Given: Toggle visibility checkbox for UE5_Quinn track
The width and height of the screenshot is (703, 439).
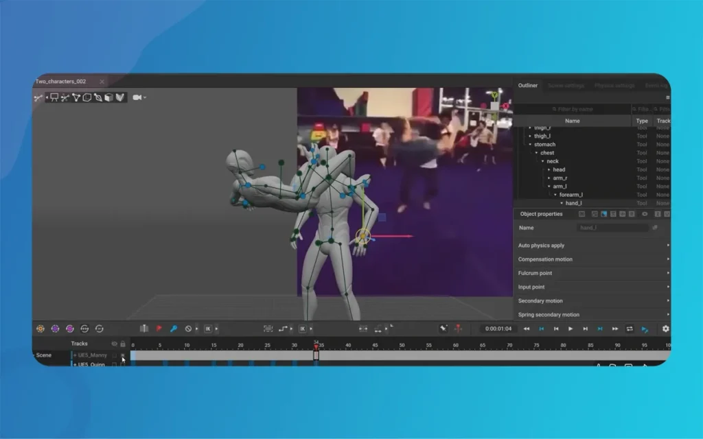Looking at the screenshot, I should point(114,364).
